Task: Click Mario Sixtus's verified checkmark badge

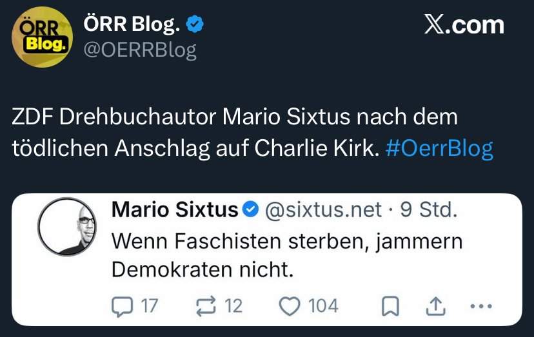Action: (252, 211)
